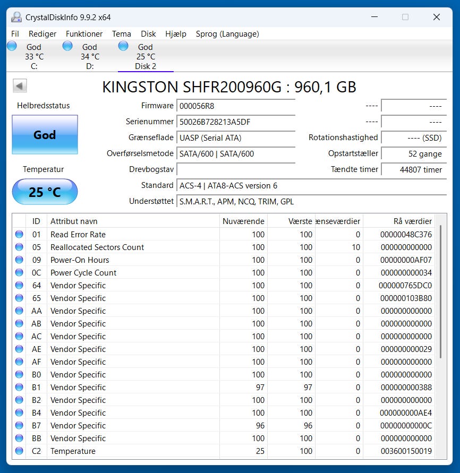The height and width of the screenshot is (473, 460).
Task: Click the Nuværende column header
Action: coord(243,221)
